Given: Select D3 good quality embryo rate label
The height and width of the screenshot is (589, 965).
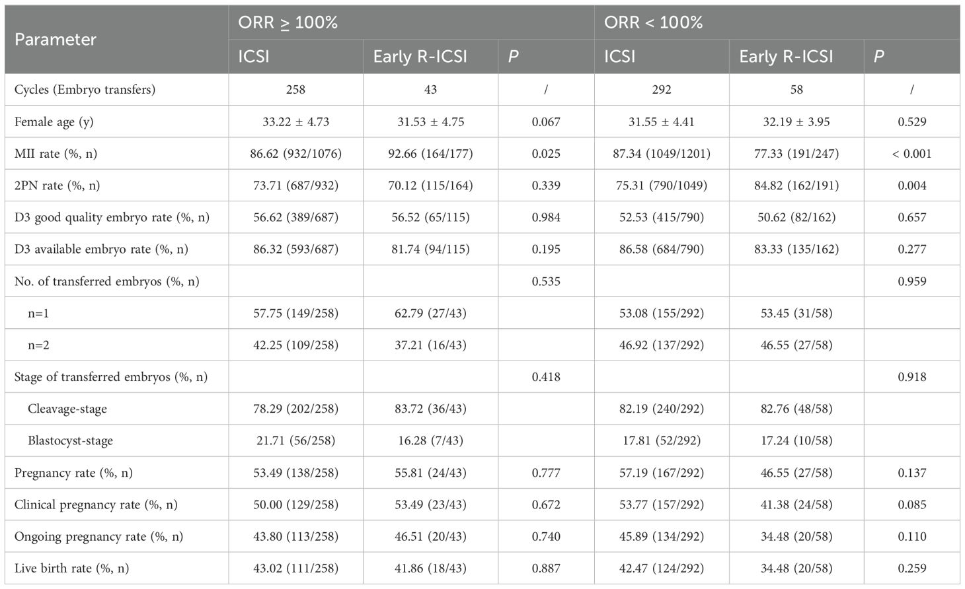Looking at the screenshot, I should [112, 217].
